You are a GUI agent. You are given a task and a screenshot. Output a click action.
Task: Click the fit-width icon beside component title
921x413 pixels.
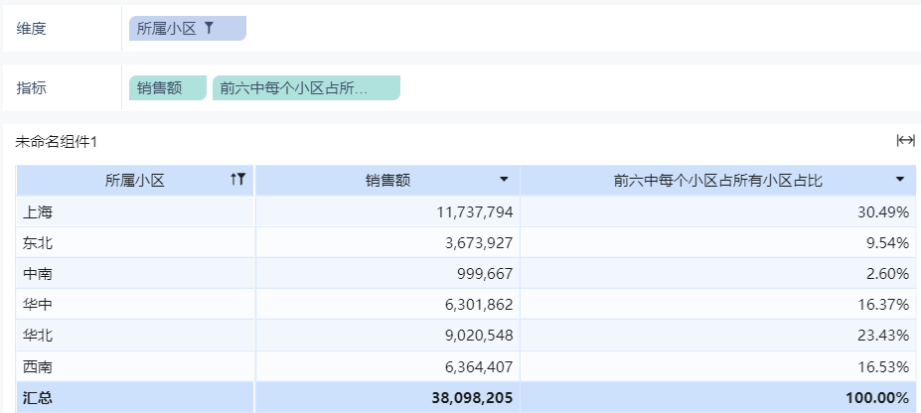pyautogui.click(x=905, y=141)
